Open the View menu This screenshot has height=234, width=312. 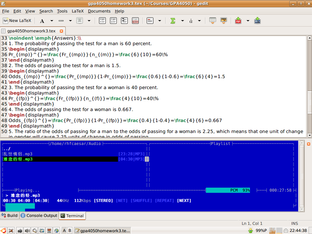30,11
